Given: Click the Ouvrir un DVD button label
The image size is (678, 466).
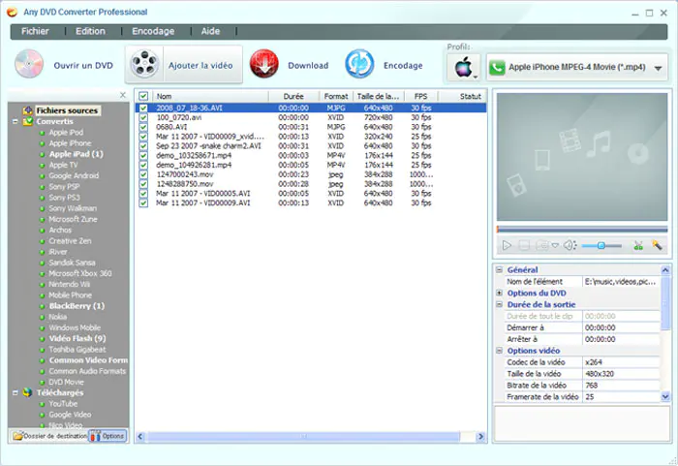Looking at the screenshot, I should coord(83,65).
